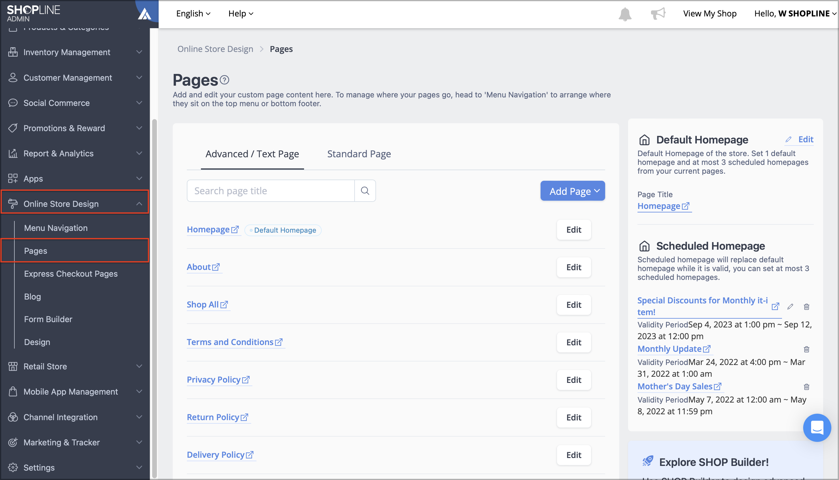Image resolution: width=839 pixels, height=480 pixels.
Task: Open Express Checkout Pages in sidebar
Action: click(71, 274)
